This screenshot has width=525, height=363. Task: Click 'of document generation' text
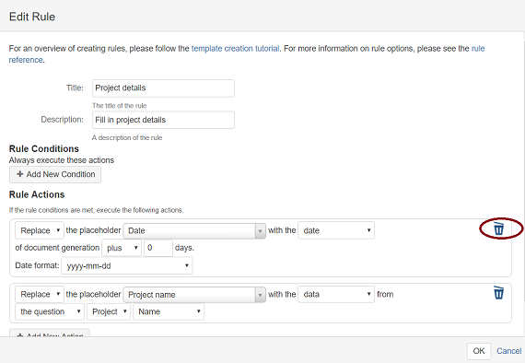pyautogui.click(x=57, y=248)
